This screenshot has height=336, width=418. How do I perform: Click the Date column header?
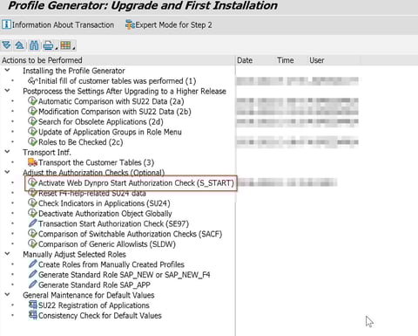245,60
